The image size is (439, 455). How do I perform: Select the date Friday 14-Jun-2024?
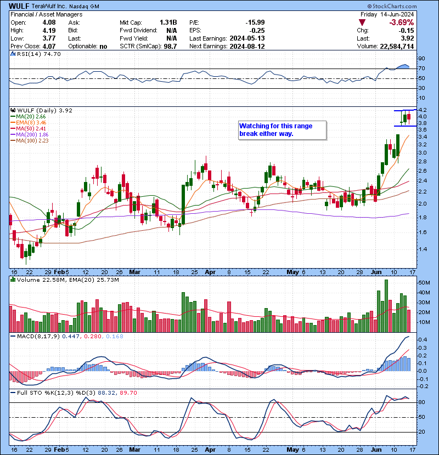coord(387,14)
